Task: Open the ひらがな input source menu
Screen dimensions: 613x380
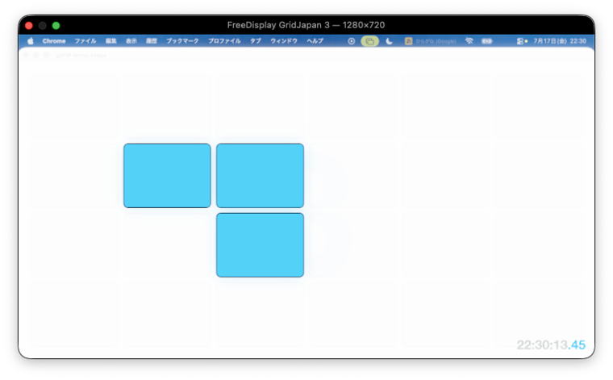Action: (x=431, y=41)
